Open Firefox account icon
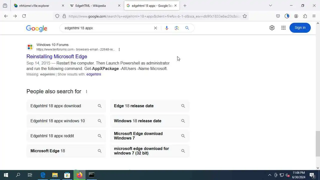Viewport: 320px width, 180px height. point(296,16)
